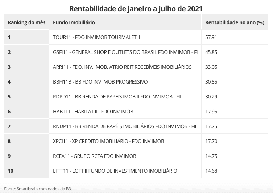Click the 57,91 rentabilidade value
Viewport: 273px width, 193px height.
click(211, 37)
